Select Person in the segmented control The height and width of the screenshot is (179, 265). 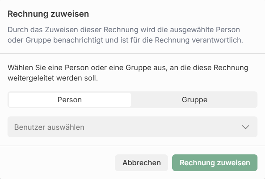click(69, 100)
